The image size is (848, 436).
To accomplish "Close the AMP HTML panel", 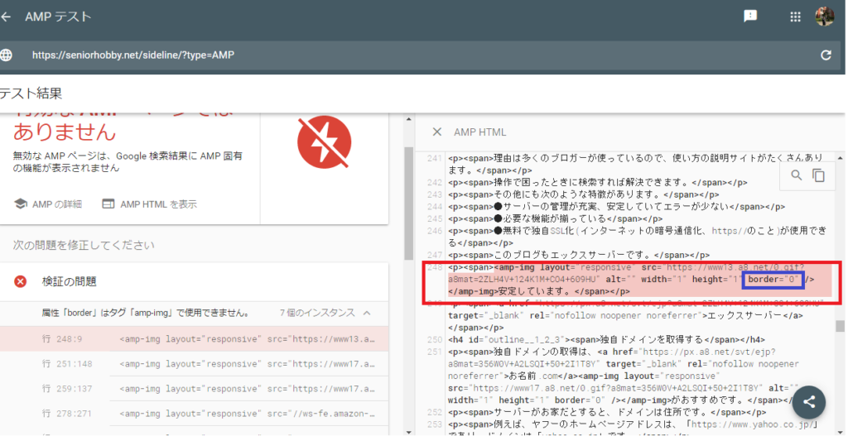I will [437, 132].
